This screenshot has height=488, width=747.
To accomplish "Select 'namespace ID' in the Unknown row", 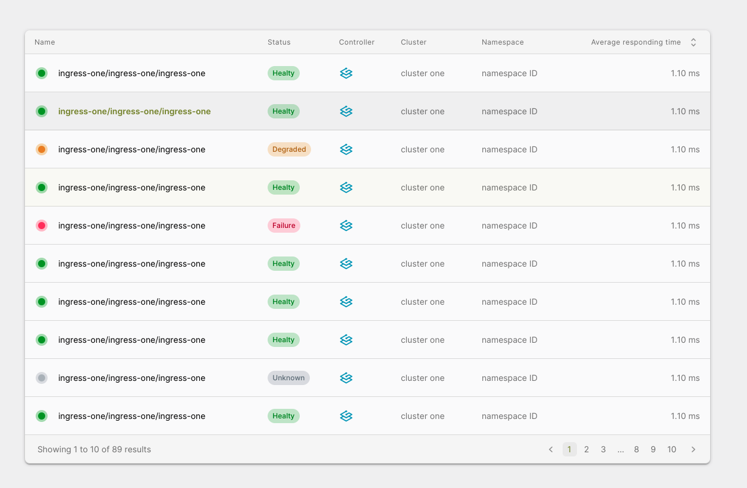I will pos(510,378).
